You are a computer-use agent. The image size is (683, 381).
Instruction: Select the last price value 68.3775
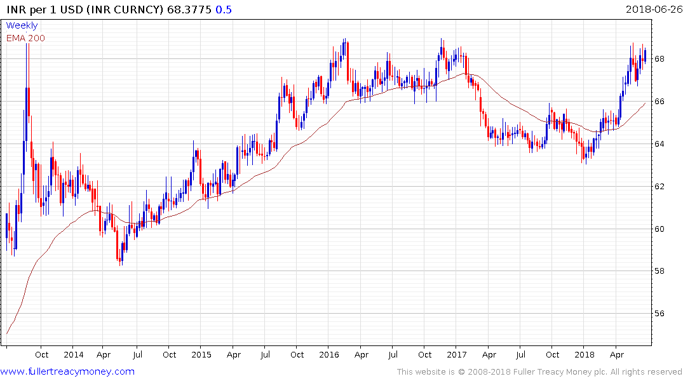click(x=189, y=10)
